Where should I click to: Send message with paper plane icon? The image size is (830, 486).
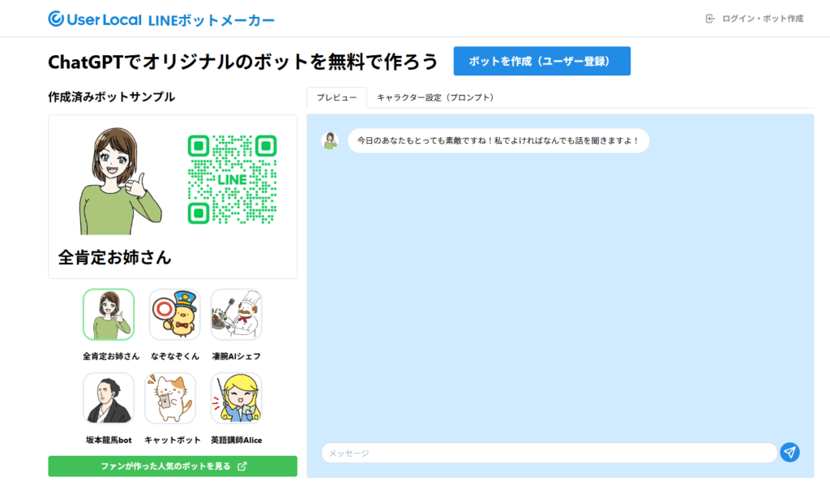(789, 452)
